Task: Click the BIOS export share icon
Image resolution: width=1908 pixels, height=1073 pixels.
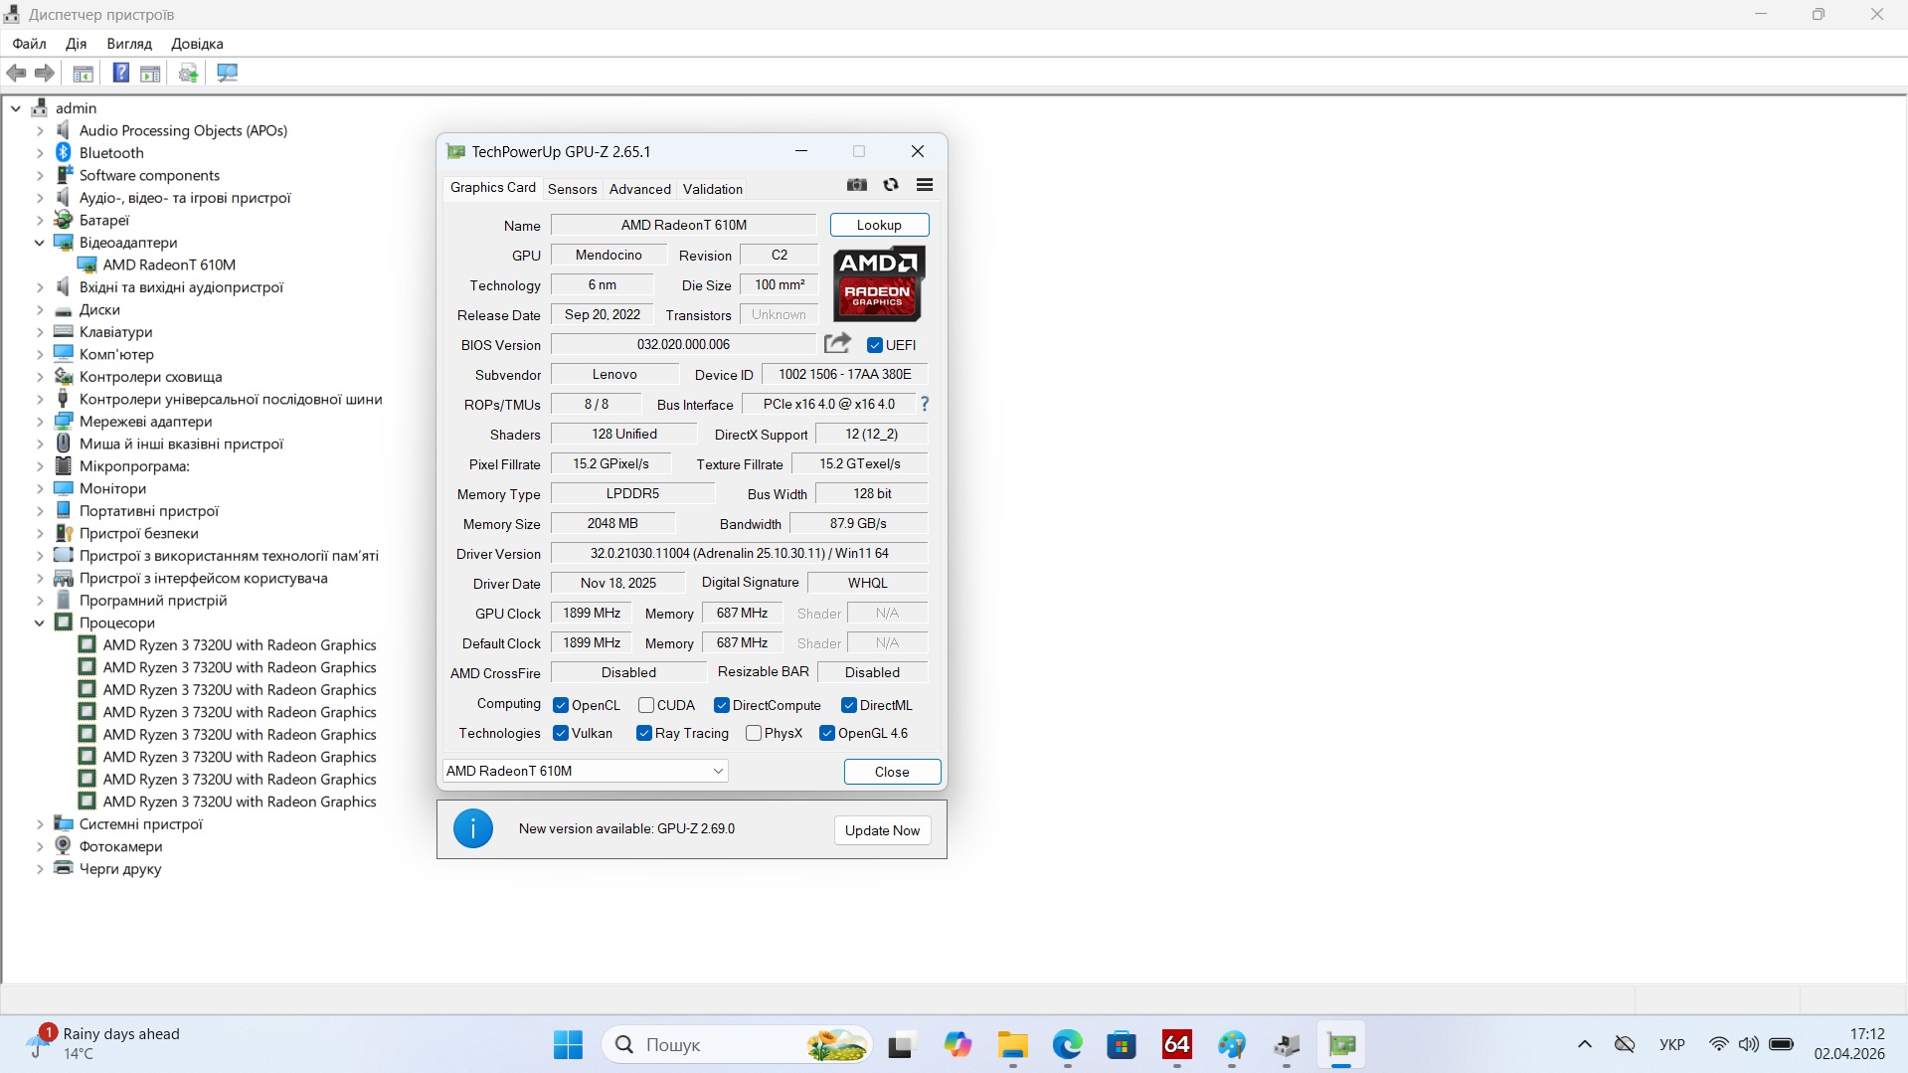Action: point(837,344)
